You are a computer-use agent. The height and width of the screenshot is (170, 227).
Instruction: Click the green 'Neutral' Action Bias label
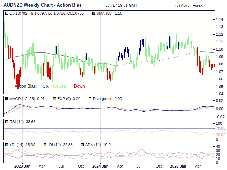(60, 86)
